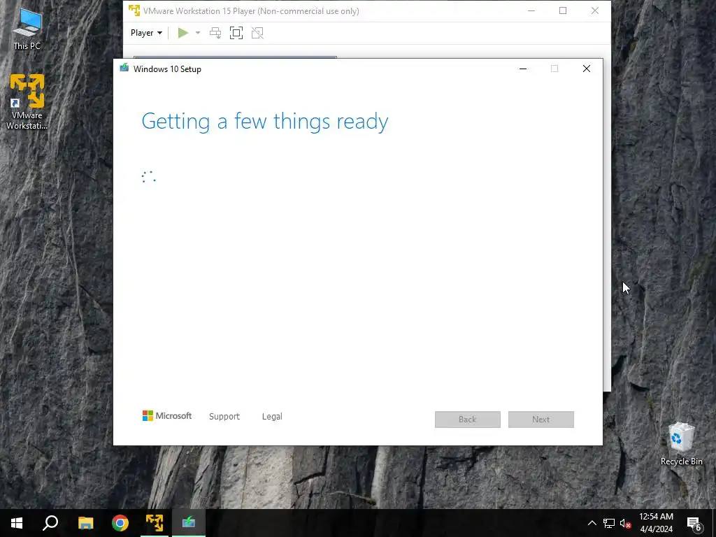The height and width of the screenshot is (537, 716).
Task: Click the Support link in Windows 10 Setup
Action: pyautogui.click(x=224, y=417)
